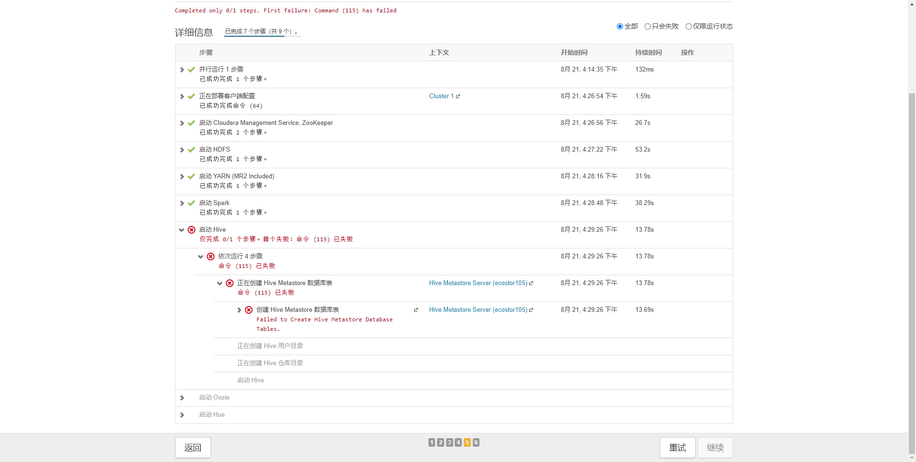The width and height of the screenshot is (916, 462).
Task: Expand the 启动 HDFS row
Action: click(x=182, y=150)
